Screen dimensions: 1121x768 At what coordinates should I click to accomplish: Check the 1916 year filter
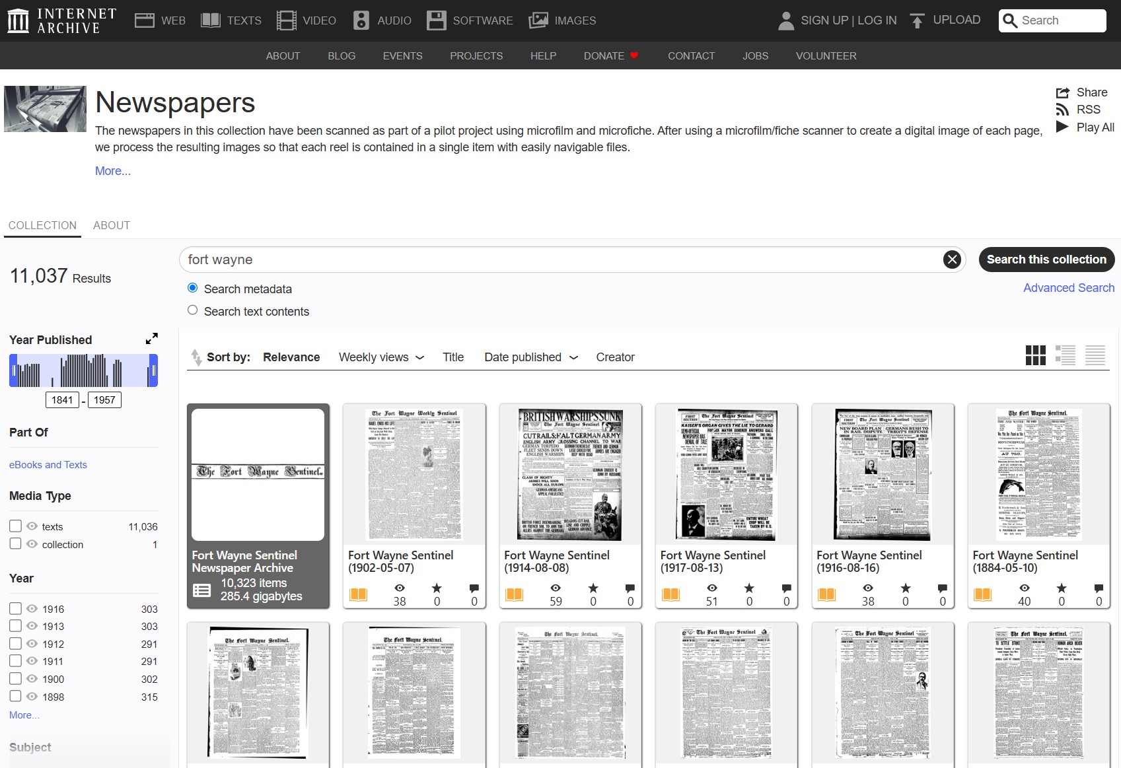15,608
